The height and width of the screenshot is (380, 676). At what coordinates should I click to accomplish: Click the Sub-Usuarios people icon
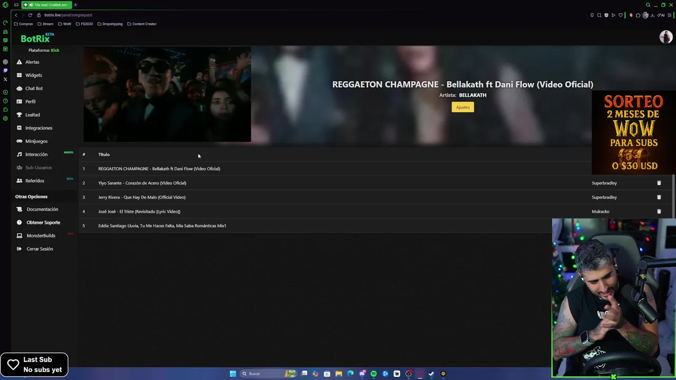(x=19, y=167)
